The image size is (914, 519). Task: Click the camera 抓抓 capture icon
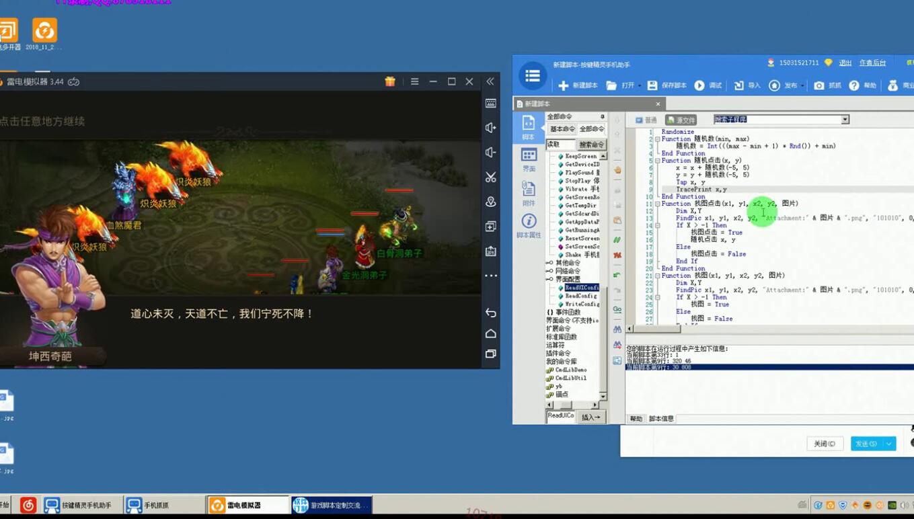[x=818, y=85]
